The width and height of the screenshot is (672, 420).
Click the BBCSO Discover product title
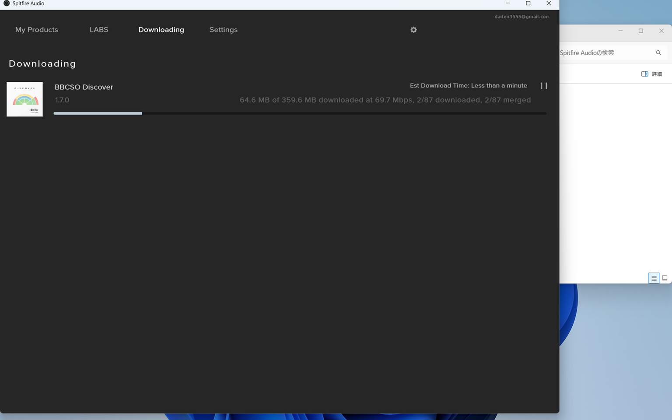tap(84, 87)
